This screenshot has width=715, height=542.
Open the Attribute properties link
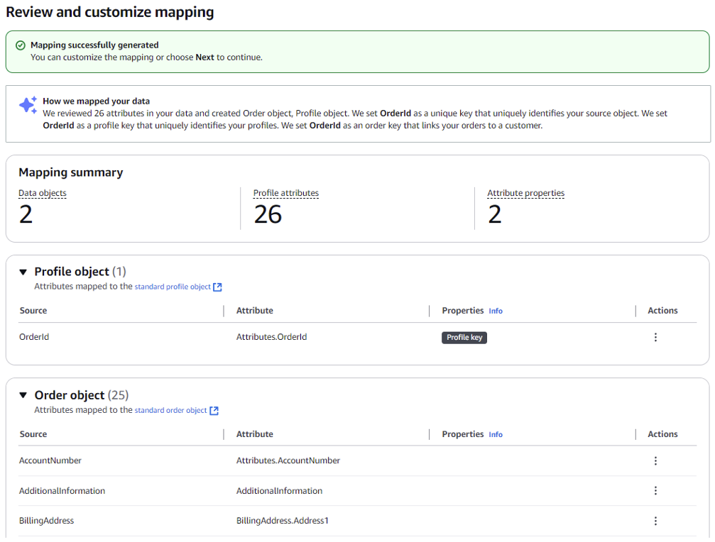[525, 193]
